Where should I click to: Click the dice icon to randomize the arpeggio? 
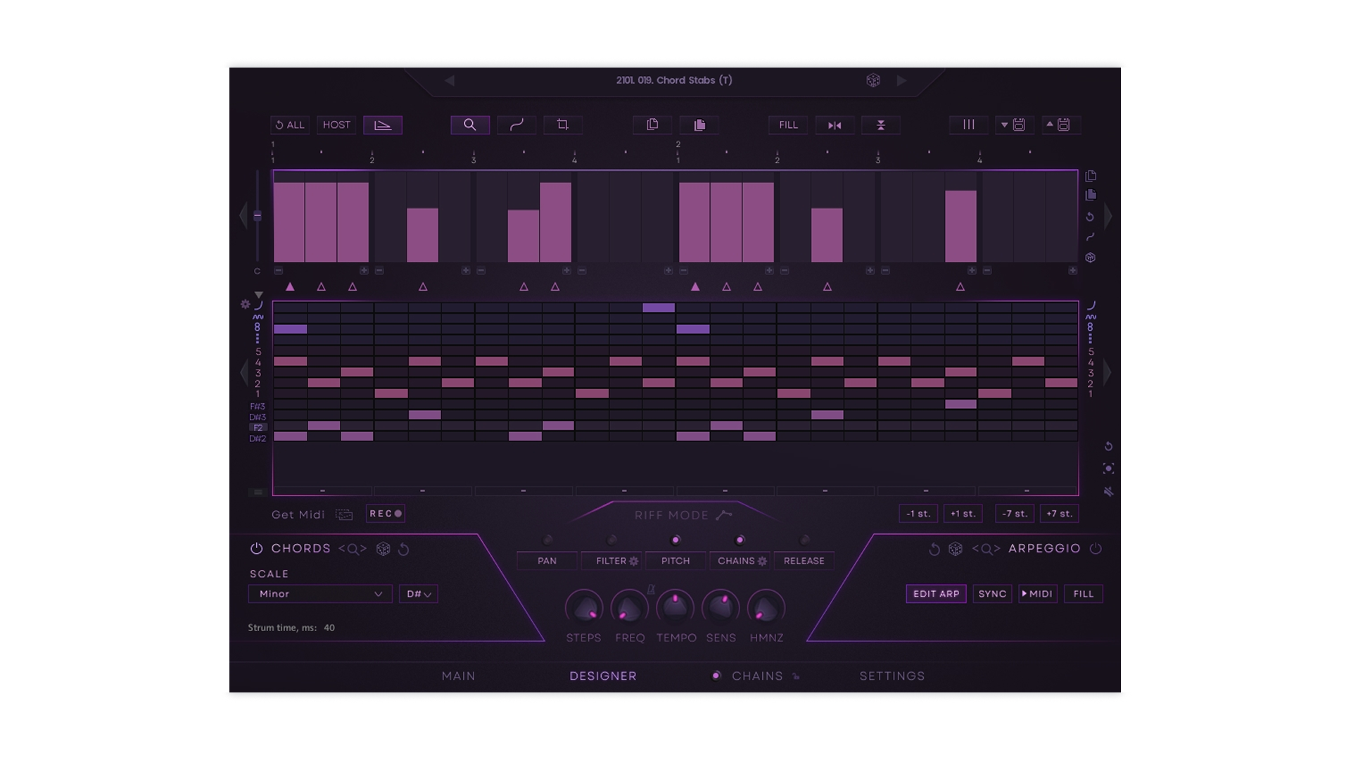coord(955,549)
